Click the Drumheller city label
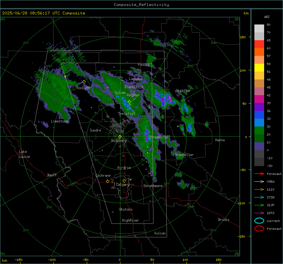The width and height of the screenshot is (283, 264). [184, 155]
